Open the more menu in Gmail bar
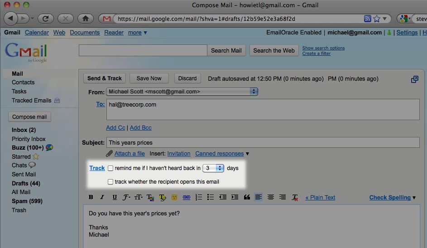The height and width of the screenshot is (248, 427). 138,33
